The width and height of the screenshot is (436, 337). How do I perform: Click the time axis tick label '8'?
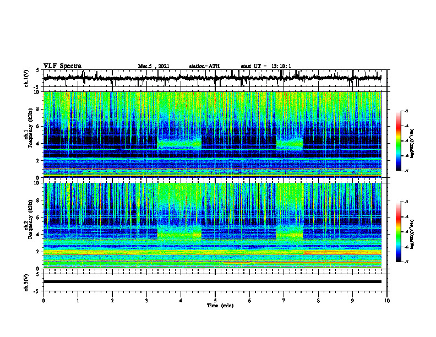coord(318,301)
